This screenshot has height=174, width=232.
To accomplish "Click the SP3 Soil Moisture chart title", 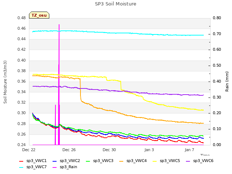I will click(x=116, y=4).
